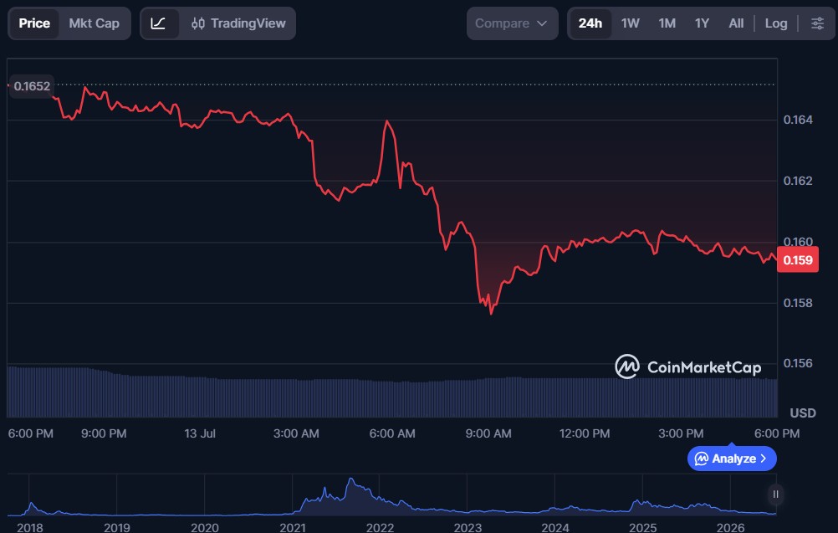Viewport: 838px width, 533px height.
Task: Click the 9:00 AM time axis label
Action: (488, 433)
